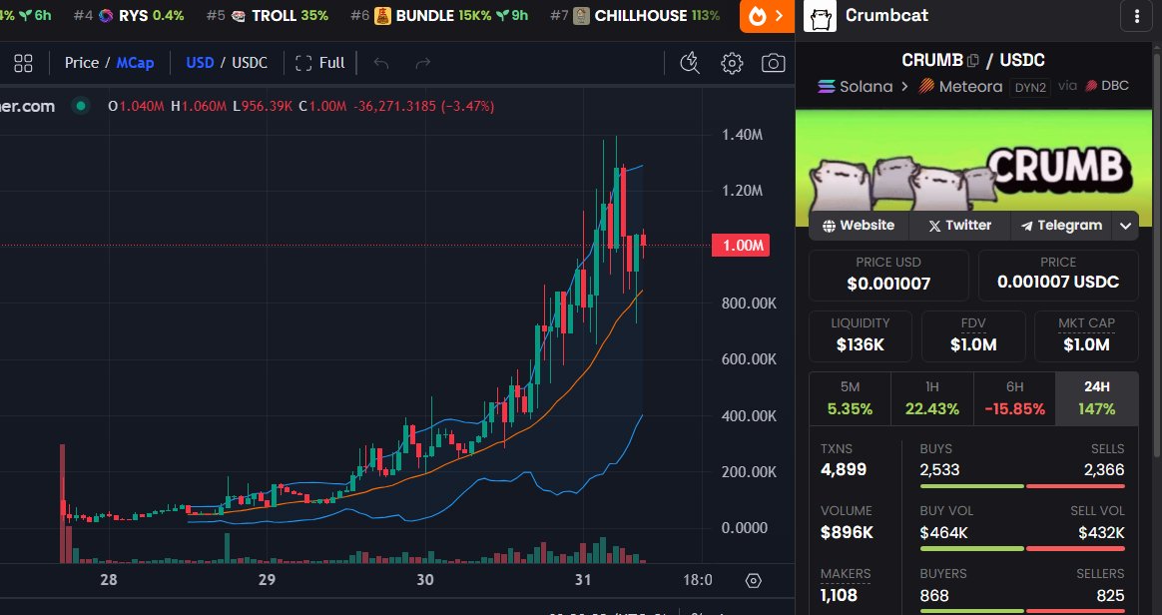Click the VOLUME $896K value

coord(848,533)
